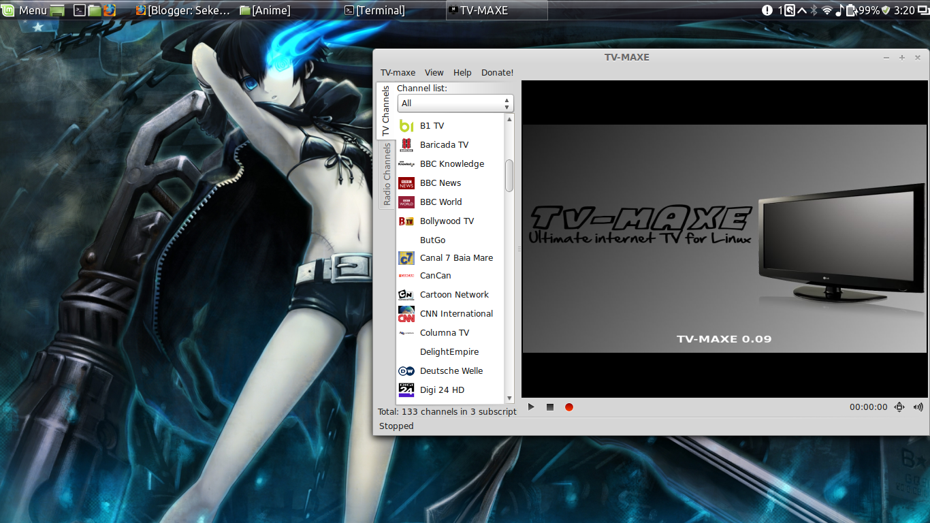Open the Channel list filter dropdown showing All

455,104
